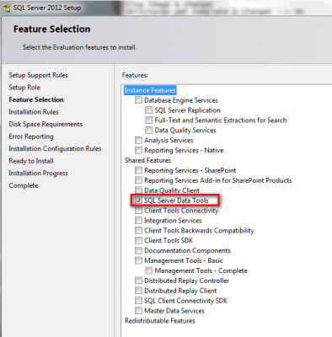Click 'Select the Evaluation features to install' text
Image resolution: width=332 pixels, height=337 pixels.
pyautogui.click(x=80, y=47)
